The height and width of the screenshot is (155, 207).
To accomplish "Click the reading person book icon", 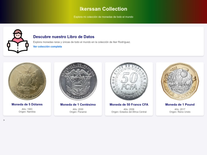I will (x=18, y=41).
